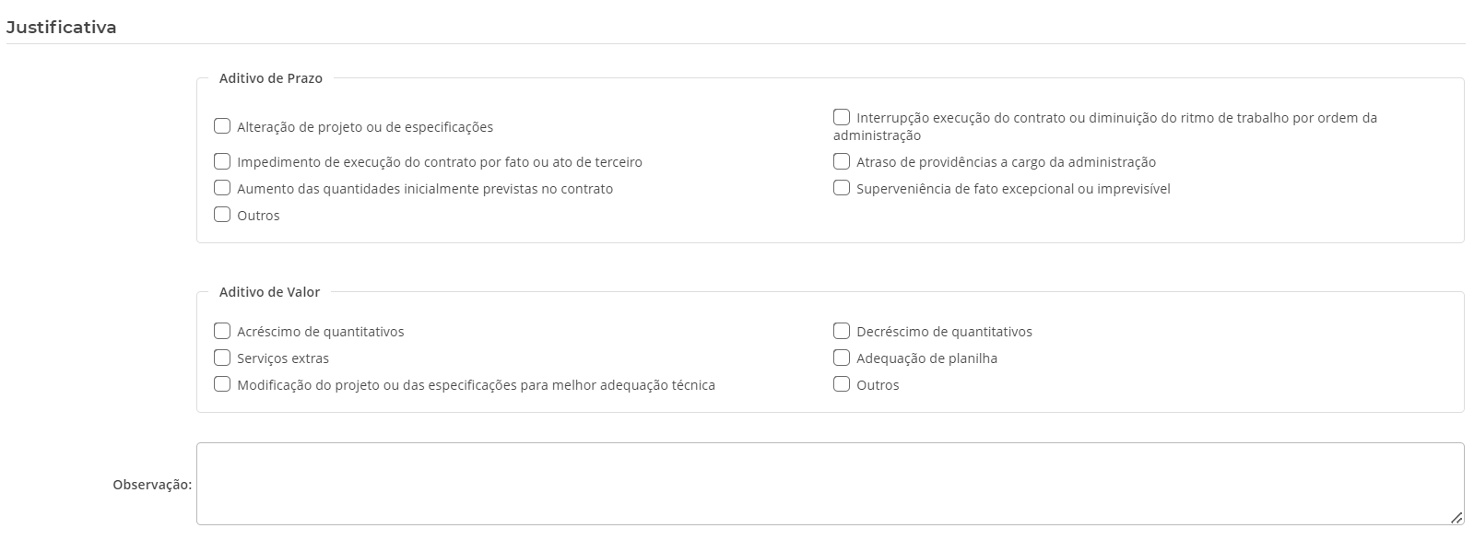
Task: Click the 'Aditivo de Valor' group legend
Action: tap(269, 292)
